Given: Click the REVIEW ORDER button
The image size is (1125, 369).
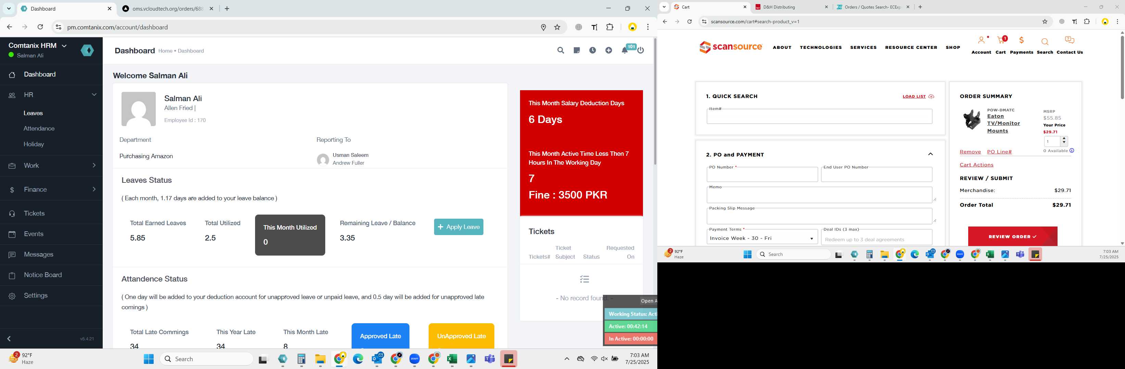Looking at the screenshot, I should click(1012, 236).
